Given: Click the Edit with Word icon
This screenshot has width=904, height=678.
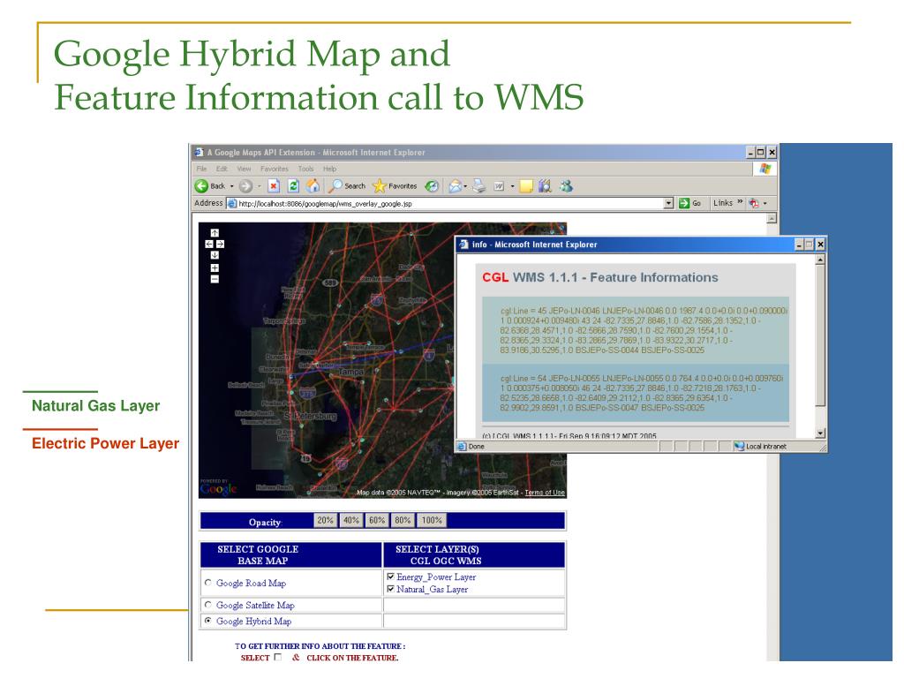Looking at the screenshot, I should coord(500,185).
